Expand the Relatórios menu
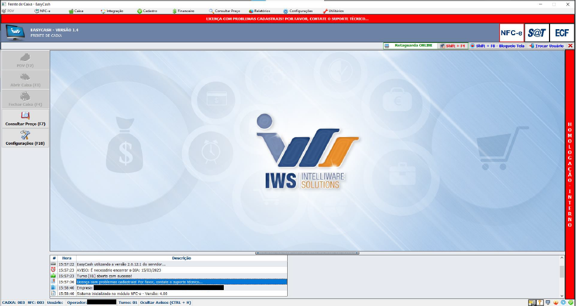576x306 pixels. (x=259, y=11)
